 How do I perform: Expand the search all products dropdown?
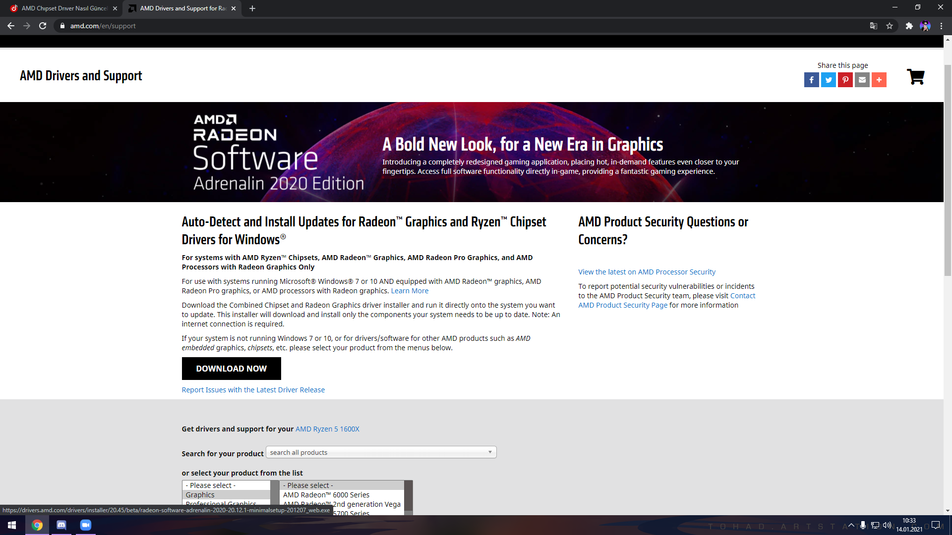click(381, 452)
